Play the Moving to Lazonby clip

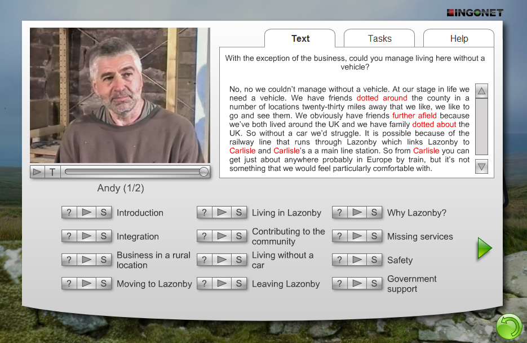[x=87, y=283]
